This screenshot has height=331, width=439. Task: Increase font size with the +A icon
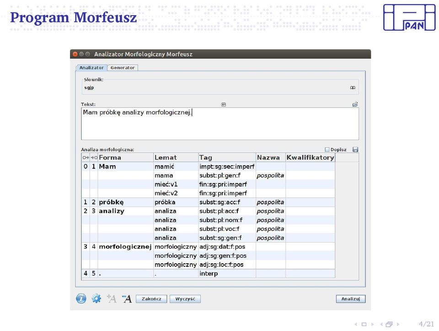click(112, 298)
